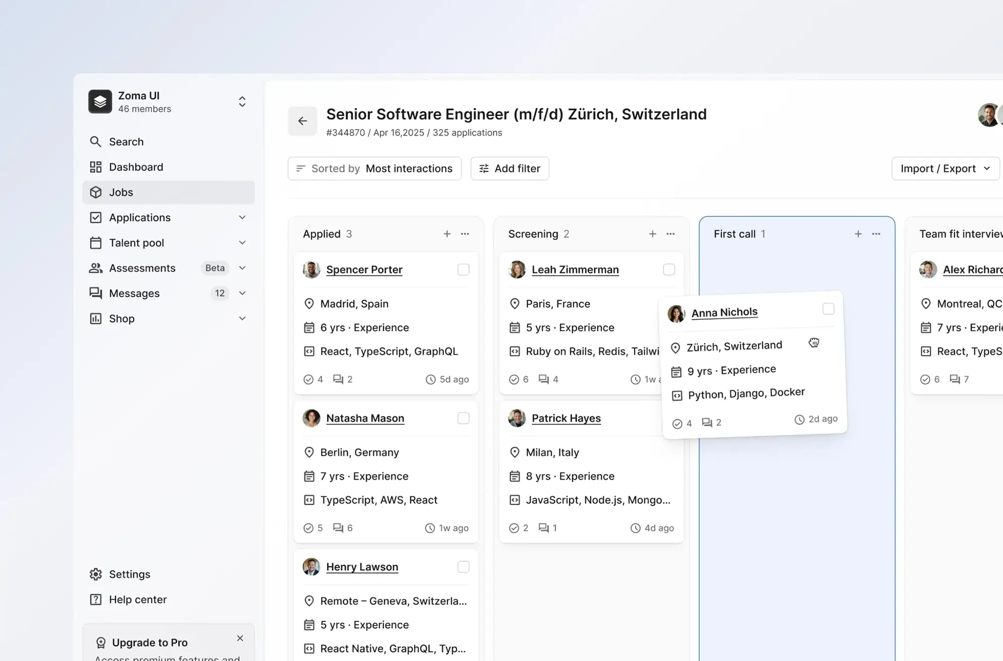Check Leah Zimmerman's selection box
Image resolution: width=1003 pixels, height=661 pixels.
(x=669, y=270)
